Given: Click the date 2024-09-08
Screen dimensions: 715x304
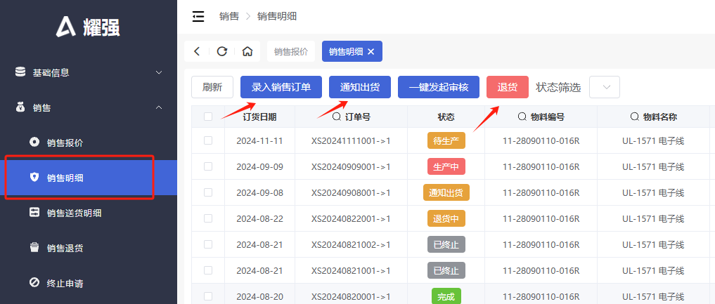Looking at the screenshot, I should click(x=259, y=193).
